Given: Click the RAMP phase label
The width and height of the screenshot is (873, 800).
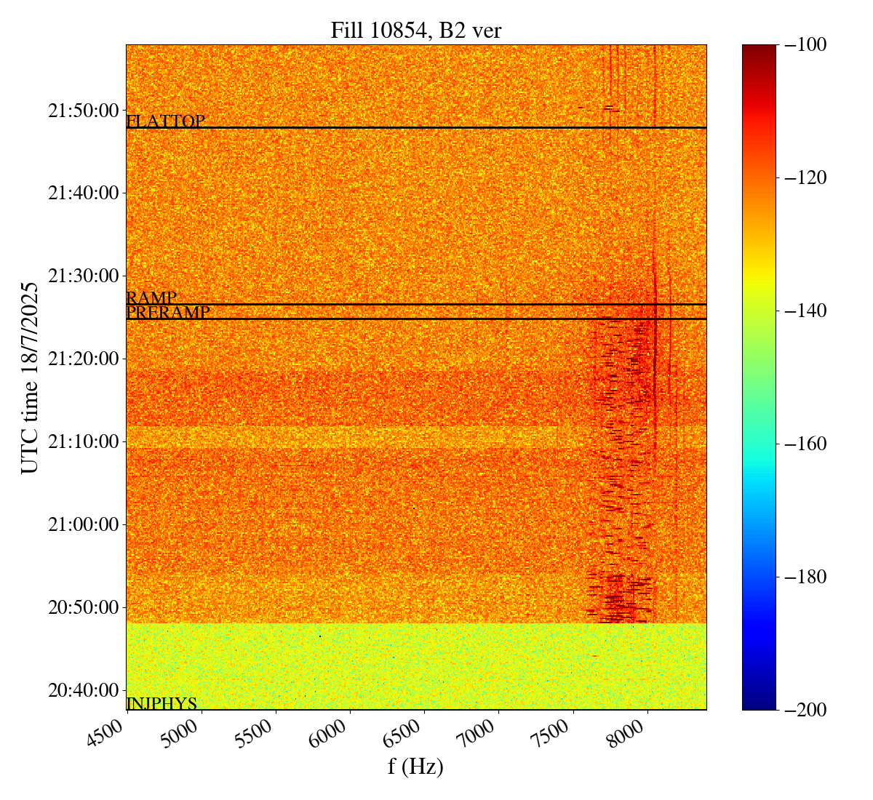Looking at the screenshot, I should (151, 297).
